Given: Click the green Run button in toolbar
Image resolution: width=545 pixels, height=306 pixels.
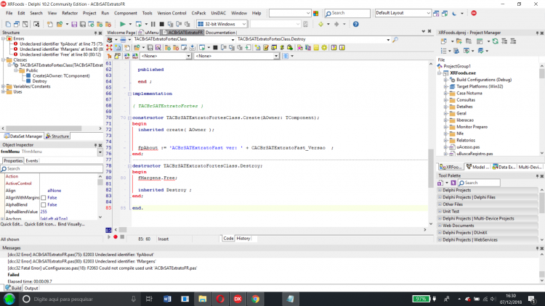Looking at the screenshot, I should (x=122, y=24).
